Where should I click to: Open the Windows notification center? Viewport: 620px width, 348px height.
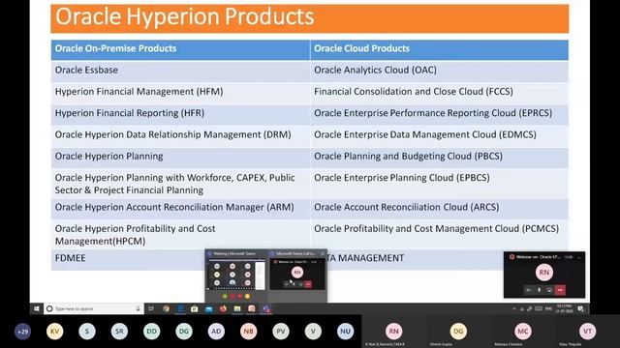point(580,309)
